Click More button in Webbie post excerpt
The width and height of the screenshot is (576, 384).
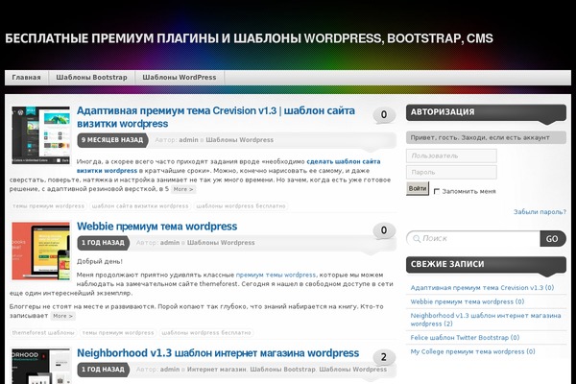click(x=62, y=316)
